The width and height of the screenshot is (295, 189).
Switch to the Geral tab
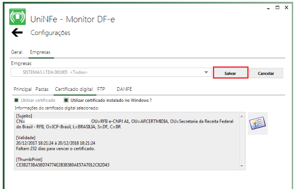tap(16, 52)
